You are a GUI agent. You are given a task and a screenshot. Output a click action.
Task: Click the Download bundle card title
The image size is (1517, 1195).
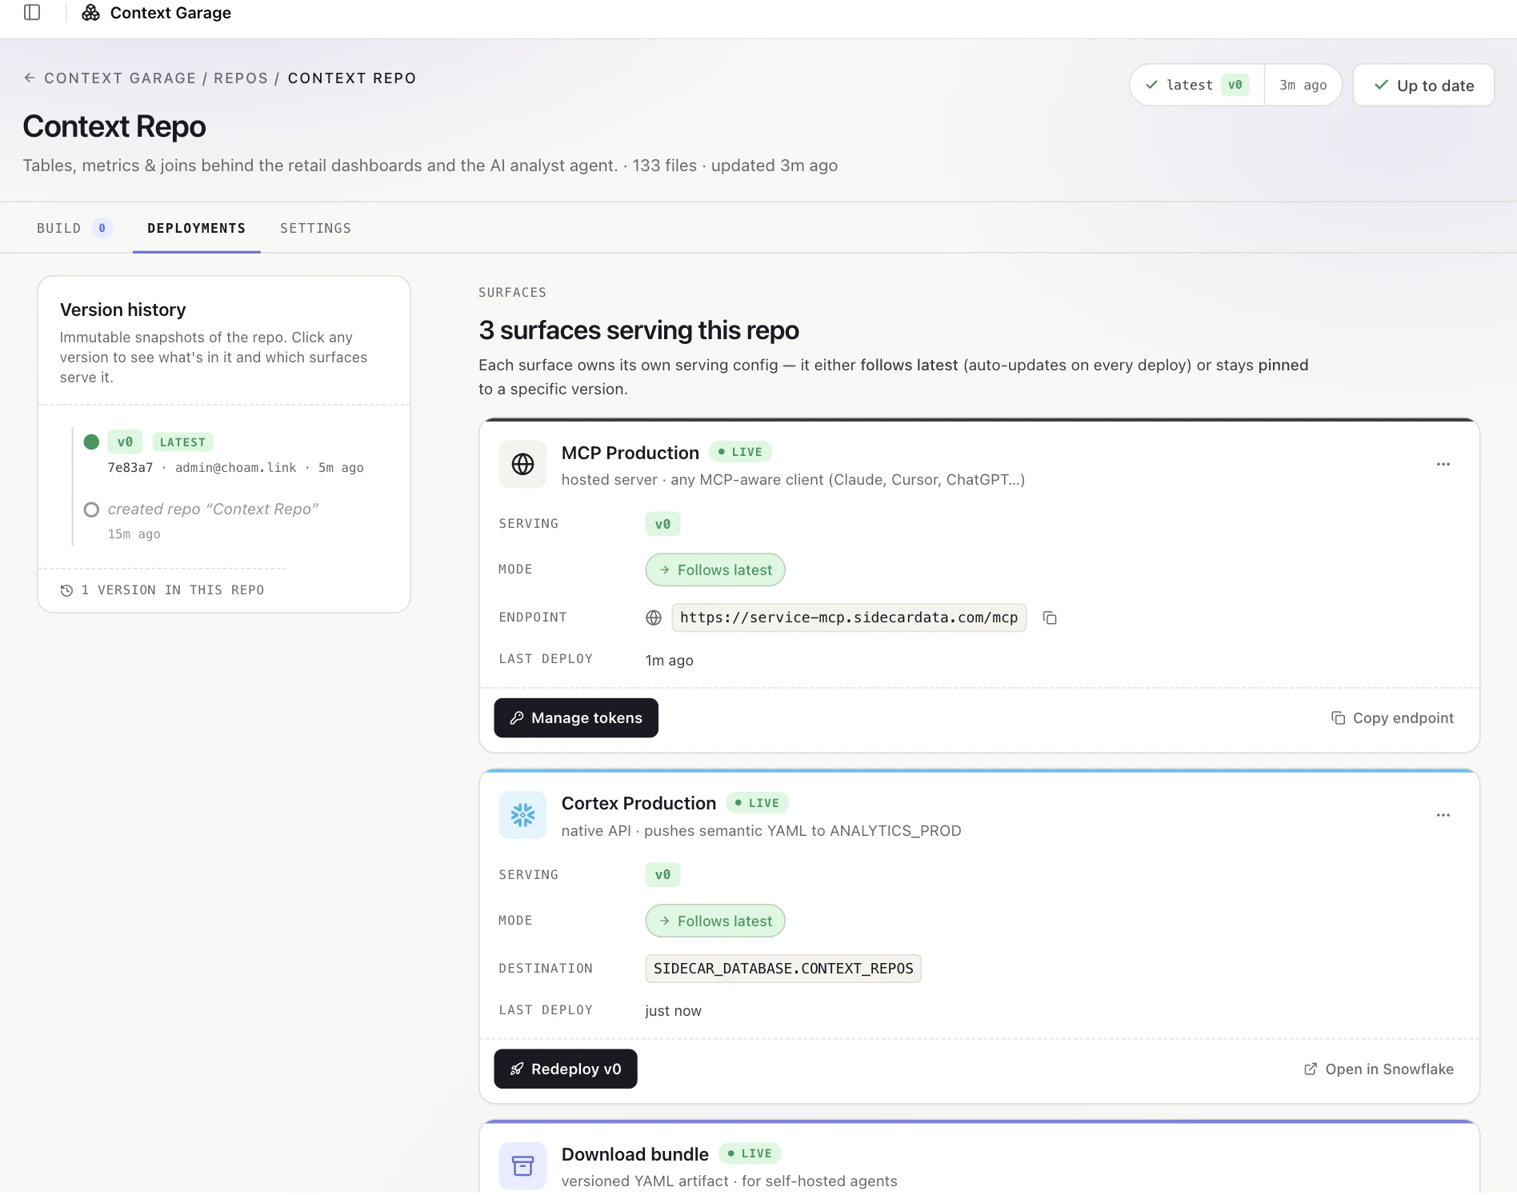pos(635,1154)
